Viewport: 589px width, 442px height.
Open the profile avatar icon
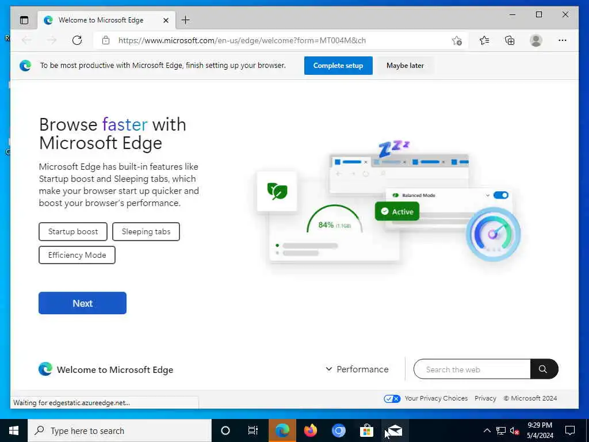coord(536,40)
